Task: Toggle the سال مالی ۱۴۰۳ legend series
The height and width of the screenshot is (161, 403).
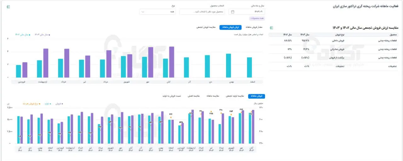Action: click(x=42, y=35)
